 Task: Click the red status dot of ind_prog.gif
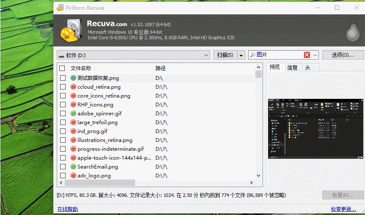[73, 131]
